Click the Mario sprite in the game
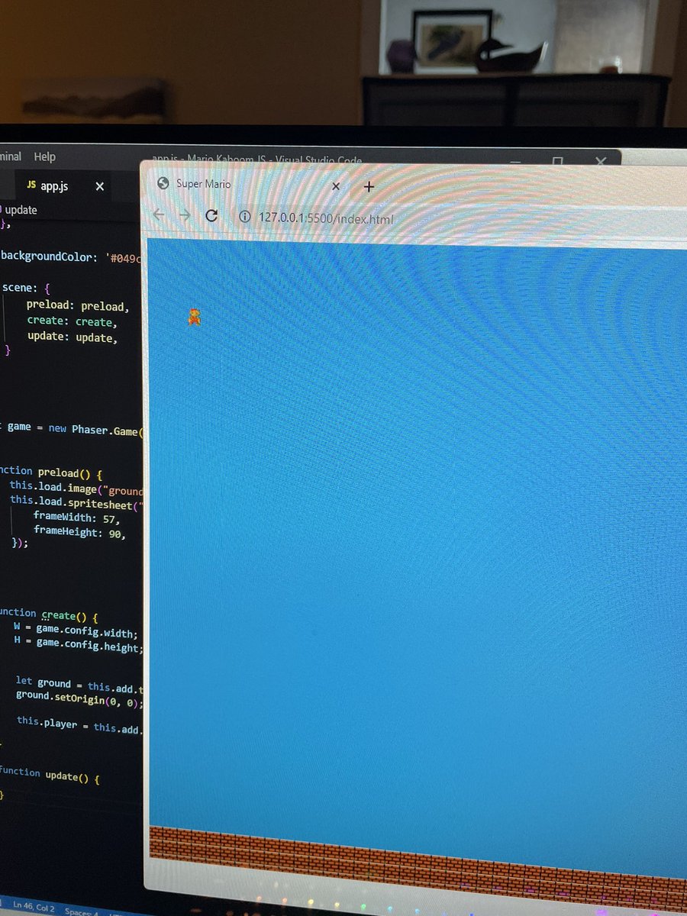The width and height of the screenshot is (687, 916). (194, 317)
